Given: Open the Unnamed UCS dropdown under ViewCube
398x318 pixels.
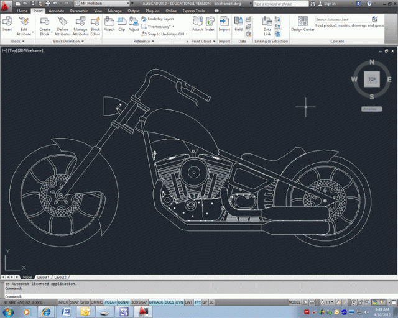Looking at the screenshot, I should click(x=372, y=109).
